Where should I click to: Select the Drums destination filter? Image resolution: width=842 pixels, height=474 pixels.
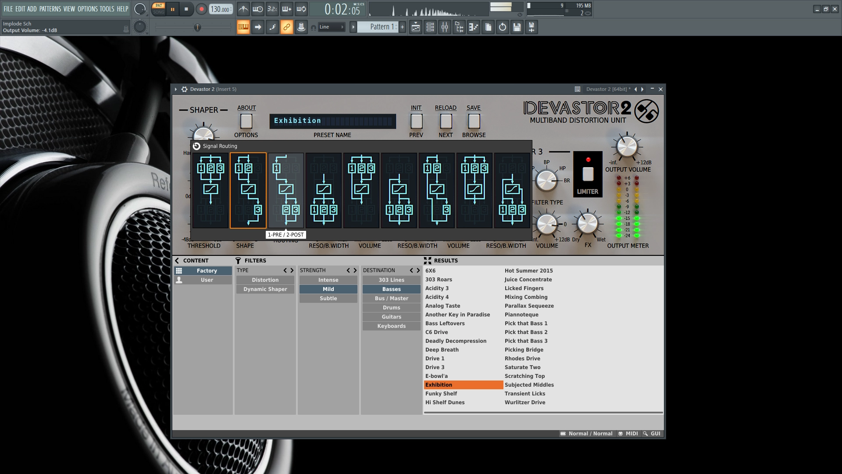coord(392,308)
